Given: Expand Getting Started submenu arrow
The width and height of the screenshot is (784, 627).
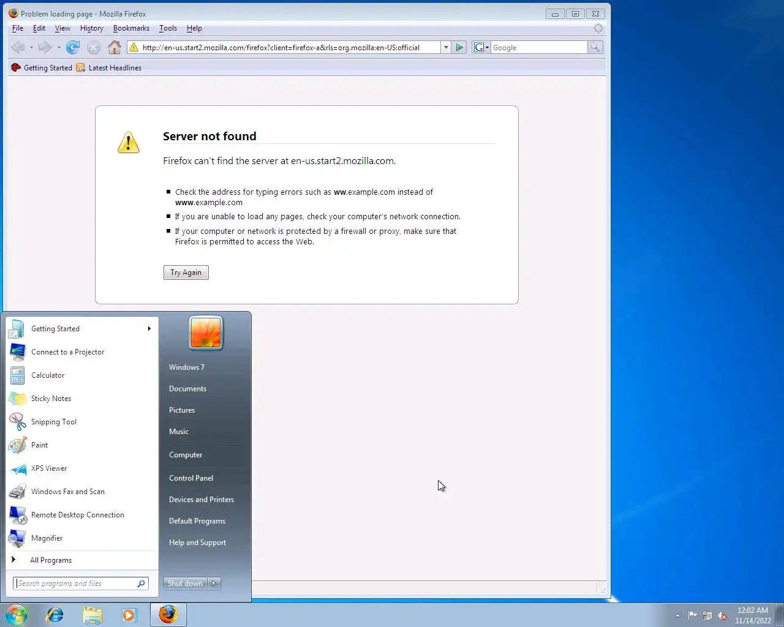Looking at the screenshot, I should click(x=149, y=329).
